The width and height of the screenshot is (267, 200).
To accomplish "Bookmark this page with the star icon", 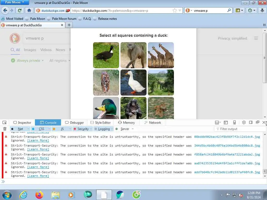I will 175,10.
